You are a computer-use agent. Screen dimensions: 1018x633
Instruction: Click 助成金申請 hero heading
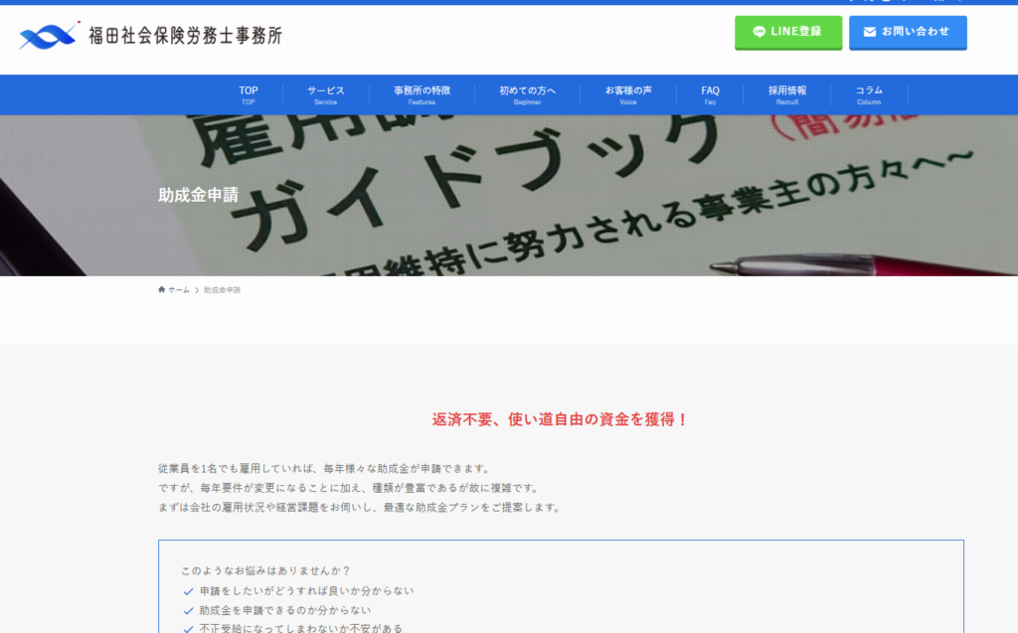pos(198,195)
